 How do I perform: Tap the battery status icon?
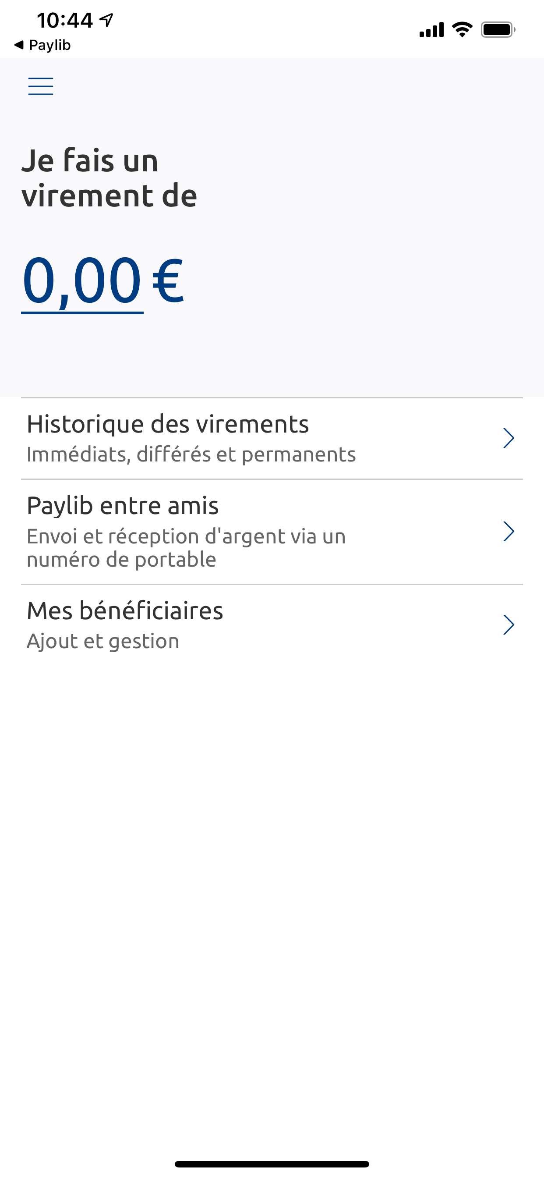[x=498, y=30]
